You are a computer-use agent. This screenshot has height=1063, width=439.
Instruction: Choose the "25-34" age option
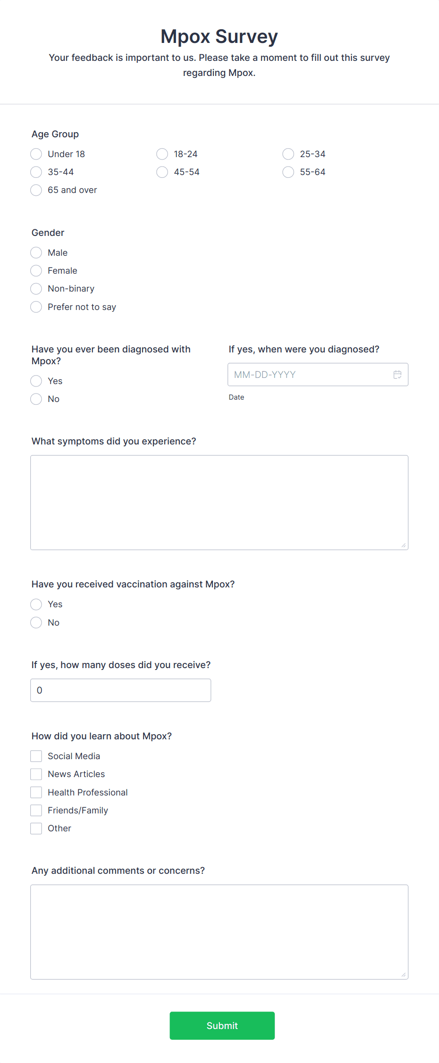288,154
